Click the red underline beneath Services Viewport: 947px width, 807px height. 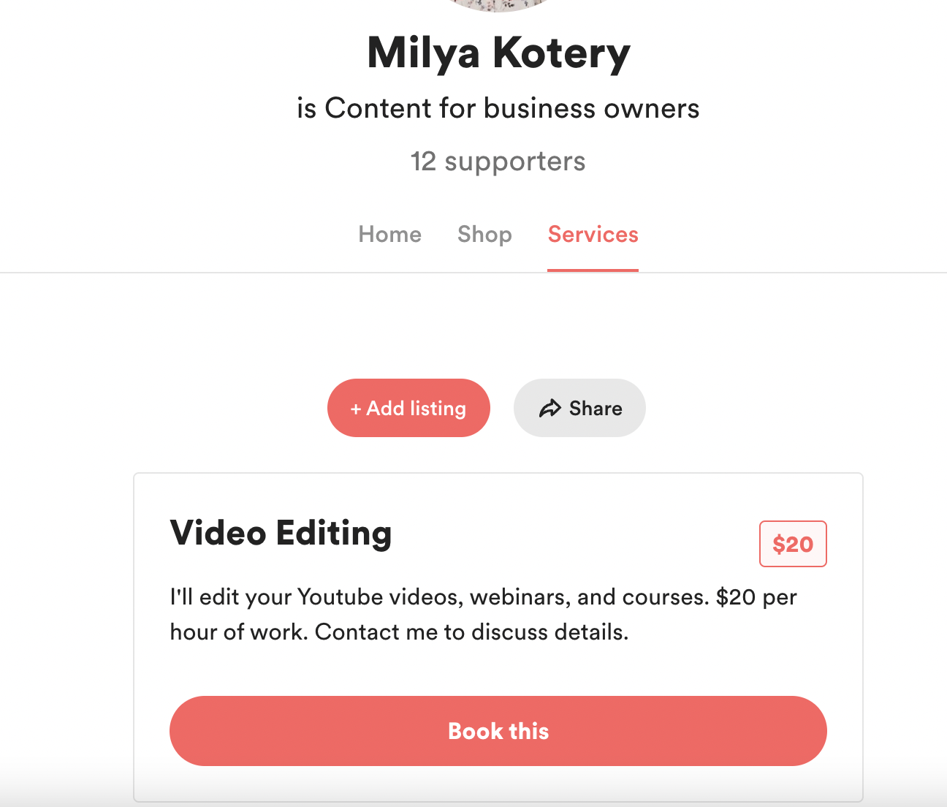[x=593, y=270]
